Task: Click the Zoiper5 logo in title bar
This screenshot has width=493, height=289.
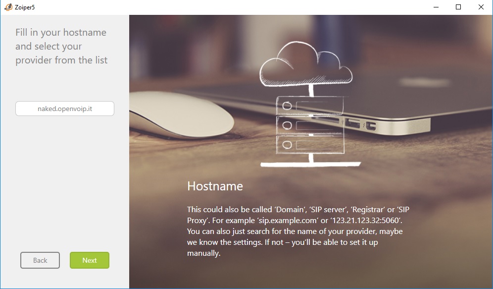Action: tap(8, 7)
